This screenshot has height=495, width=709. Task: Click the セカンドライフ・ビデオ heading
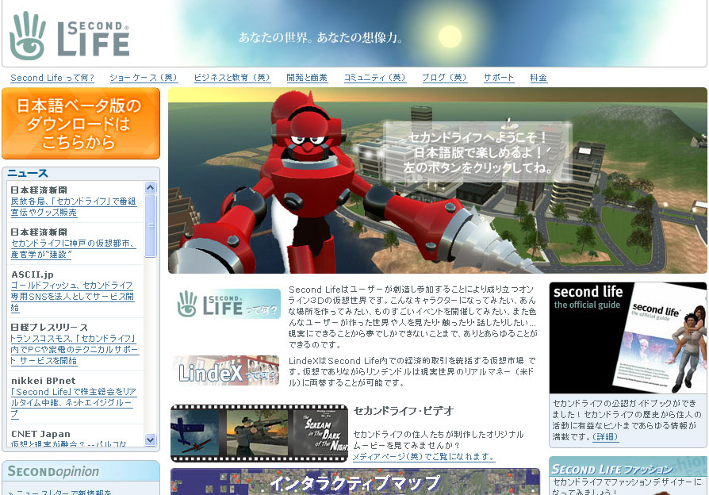pos(404,411)
